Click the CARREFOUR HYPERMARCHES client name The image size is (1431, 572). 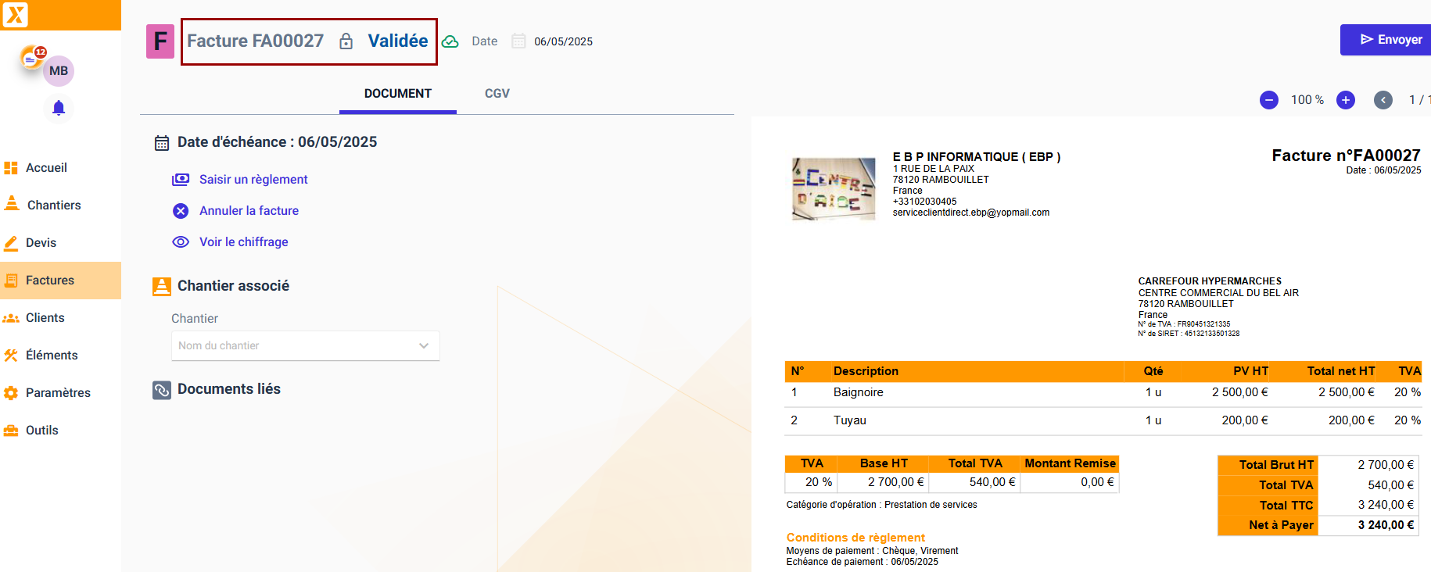click(1210, 281)
